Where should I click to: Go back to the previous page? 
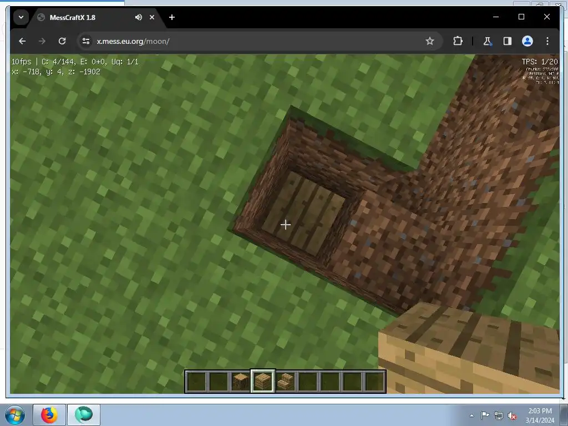[22, 41]
